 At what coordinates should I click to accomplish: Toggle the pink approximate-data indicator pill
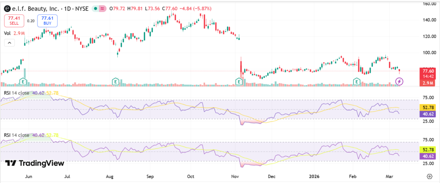(103, 8)
